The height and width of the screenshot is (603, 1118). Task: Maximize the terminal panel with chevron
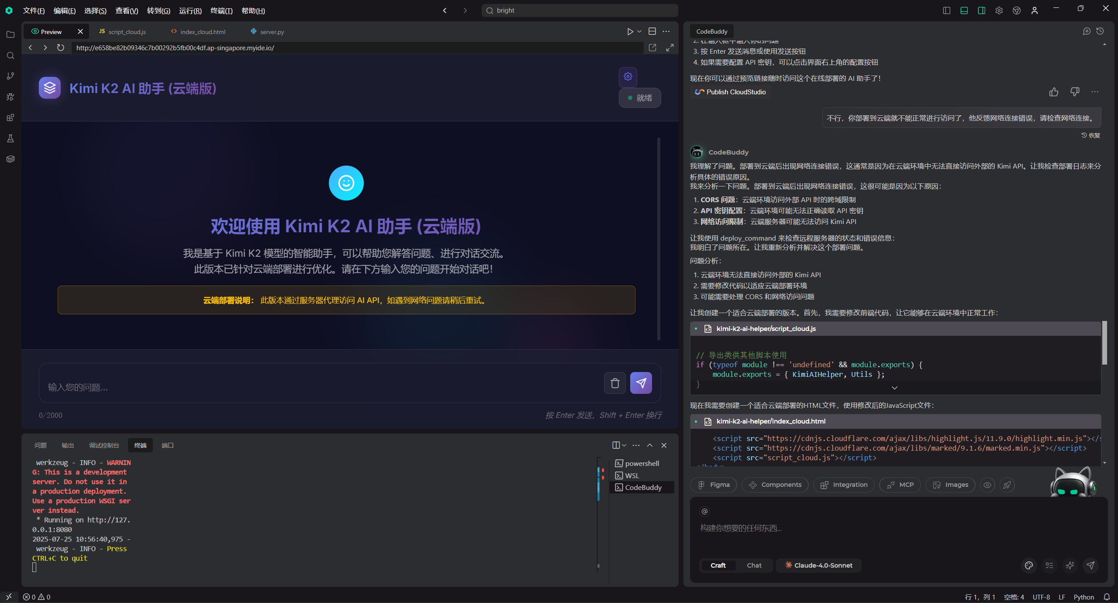[650, 445]
